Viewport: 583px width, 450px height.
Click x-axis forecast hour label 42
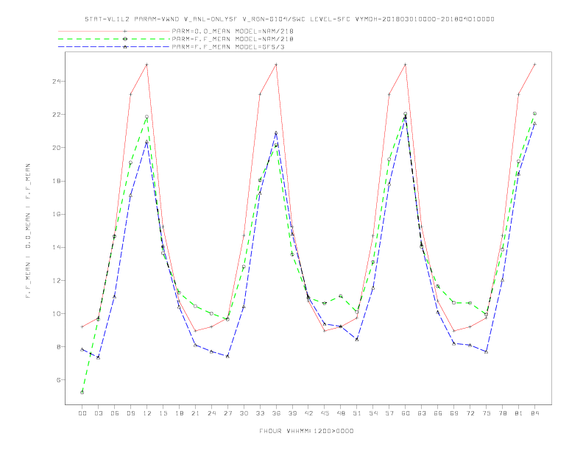(x=308, y=413)
